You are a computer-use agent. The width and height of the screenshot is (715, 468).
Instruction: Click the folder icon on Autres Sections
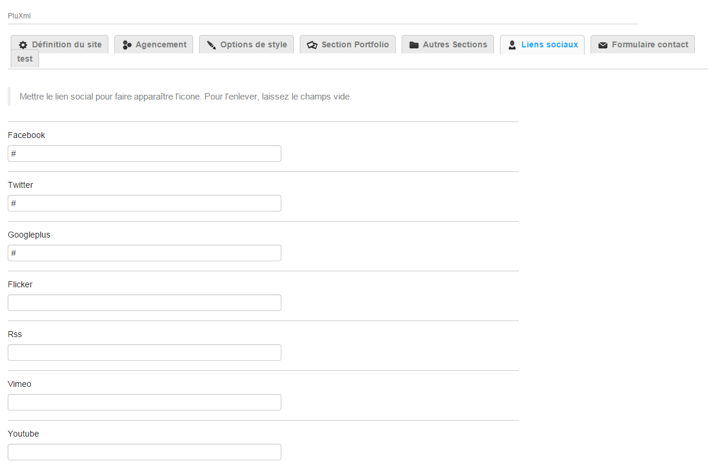(x=414, y=45)
